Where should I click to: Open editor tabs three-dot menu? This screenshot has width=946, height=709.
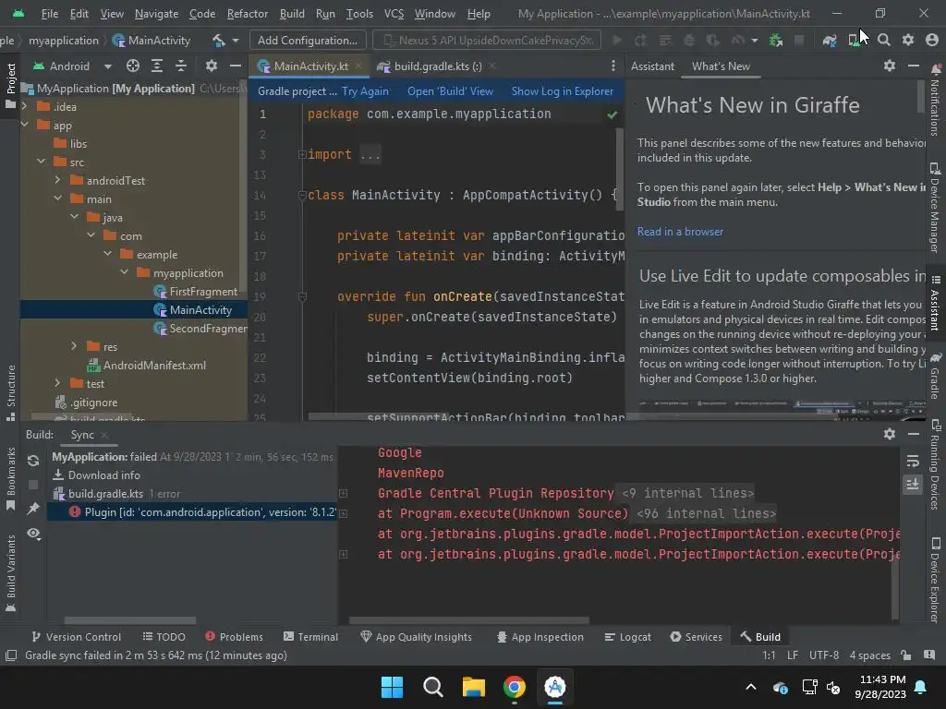coord(613,66)
